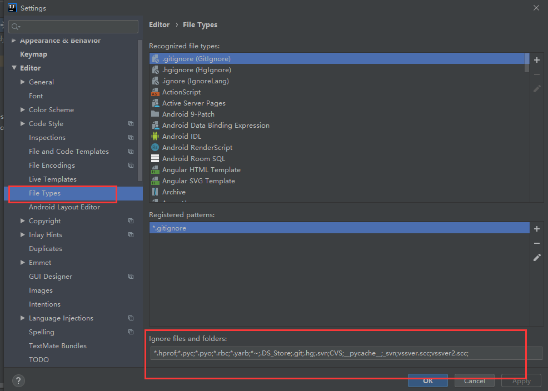This screenshot has height=391, width=548.
Task: Click the copy icon next to Code Style
Action: (x=131, y=124)
